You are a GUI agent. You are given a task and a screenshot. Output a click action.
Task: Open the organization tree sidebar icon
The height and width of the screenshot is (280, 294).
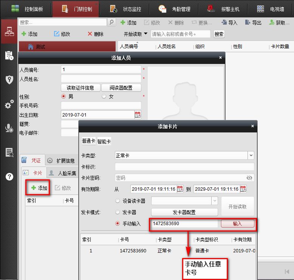9,32
